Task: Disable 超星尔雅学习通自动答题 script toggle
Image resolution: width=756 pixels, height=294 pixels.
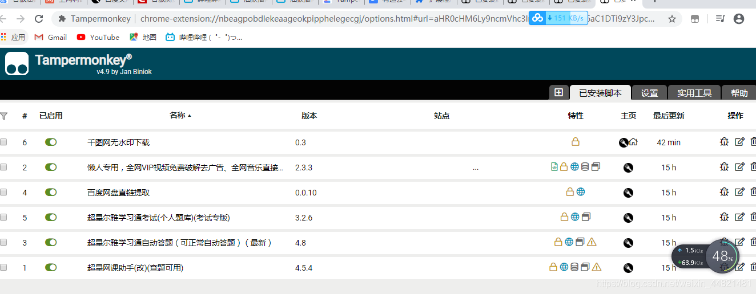Action: pyautogui.click(x=51, y=242)
